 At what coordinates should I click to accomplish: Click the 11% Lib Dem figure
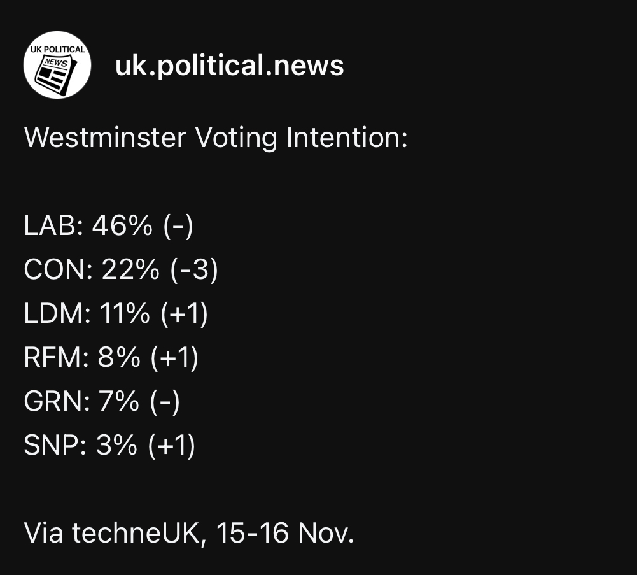pyautogui.click(x=125, y=315)
